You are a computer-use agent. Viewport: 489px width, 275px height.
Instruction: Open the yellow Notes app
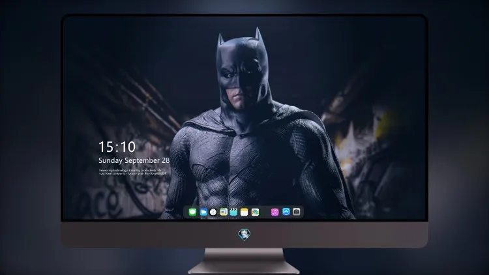coord(244,212)
